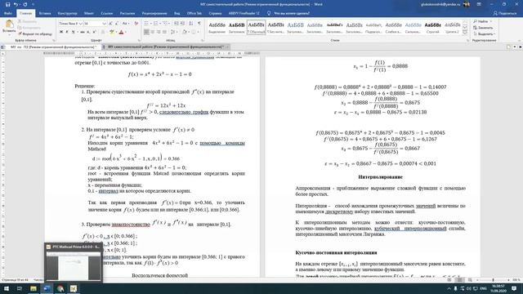This screenshot has width=523, height=294.
Task: Decrease paragraph indent
Action: pos(177,24)
